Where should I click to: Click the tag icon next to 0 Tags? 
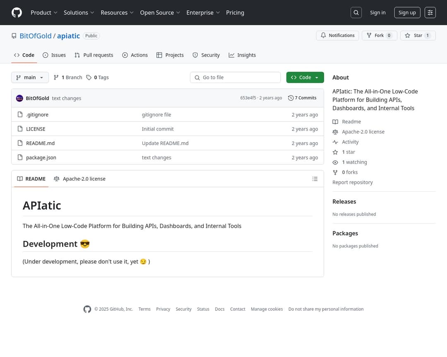point(89,77)
